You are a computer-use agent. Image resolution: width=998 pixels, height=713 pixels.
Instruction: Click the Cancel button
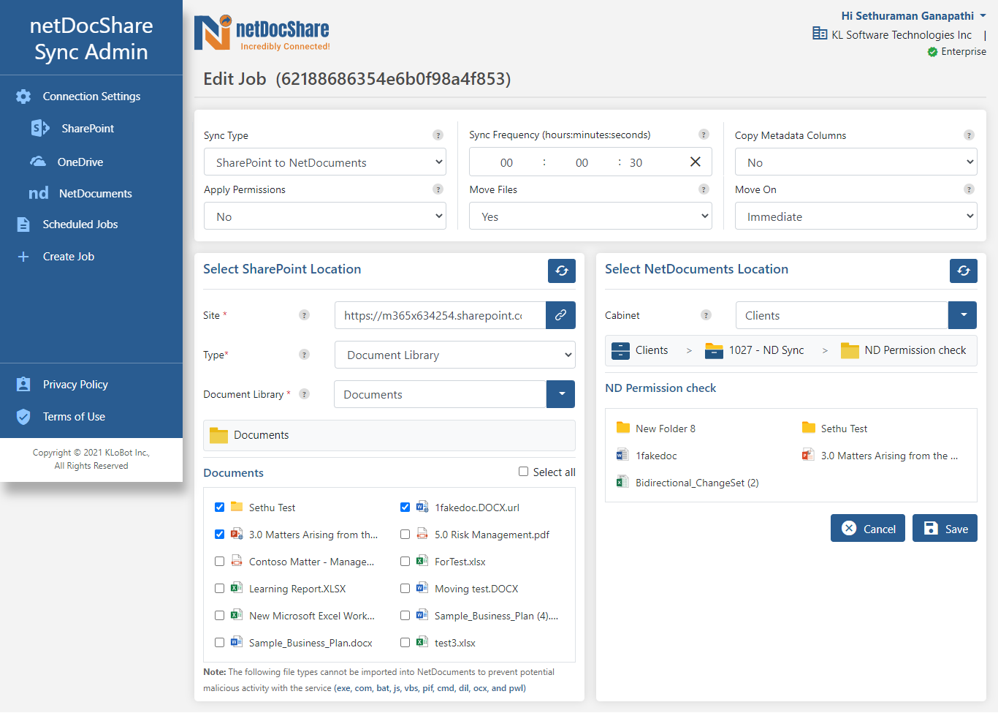click(868, 528)
